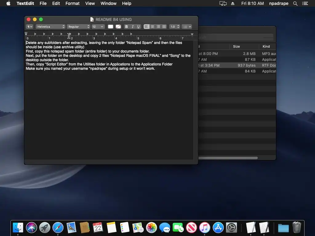Open Reminders app in the dock
This screenshot has height=236, width=315.
click(x=125, y=228)
